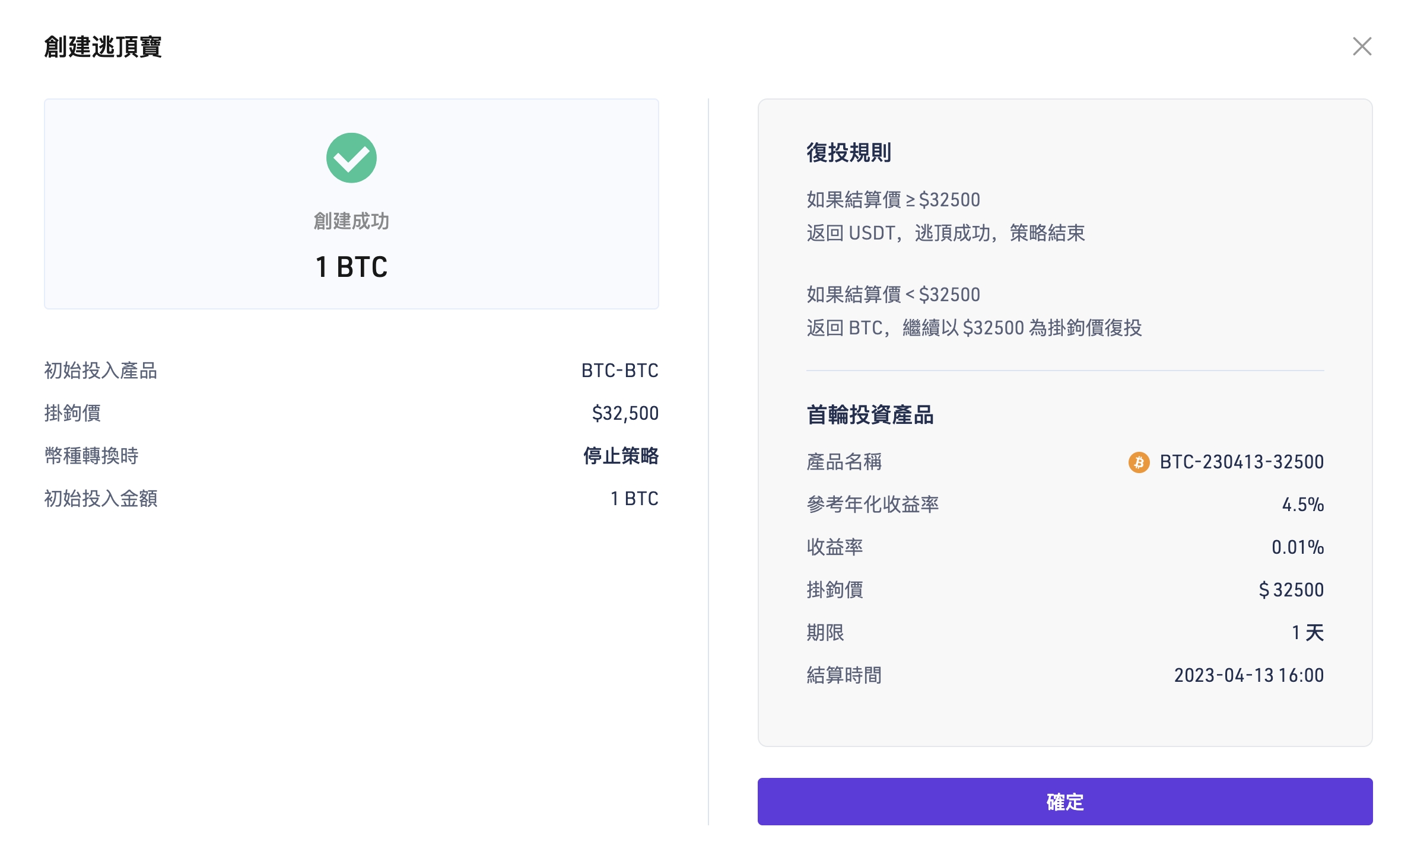
Task: Click the 1 天 term value
Action: (1307, 633)
